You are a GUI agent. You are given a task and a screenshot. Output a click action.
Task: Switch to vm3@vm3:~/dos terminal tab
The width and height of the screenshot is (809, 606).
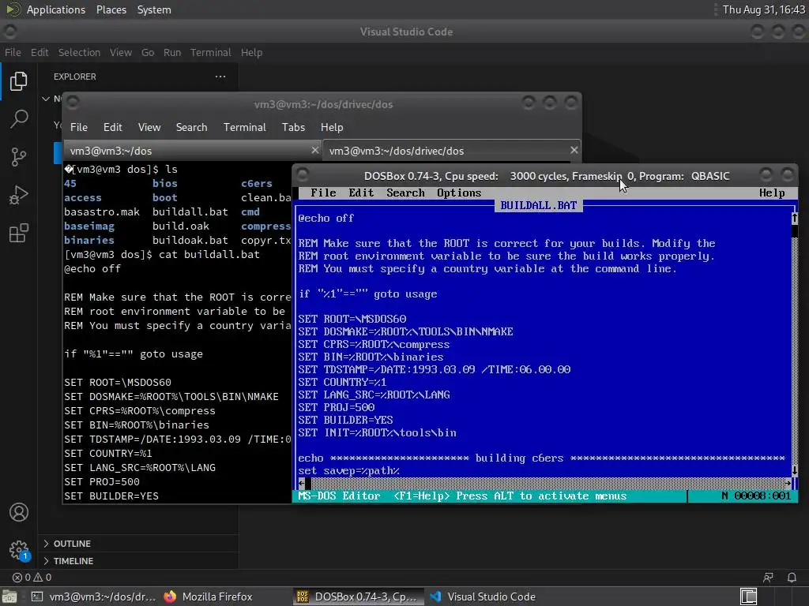(x=193, y=151)
